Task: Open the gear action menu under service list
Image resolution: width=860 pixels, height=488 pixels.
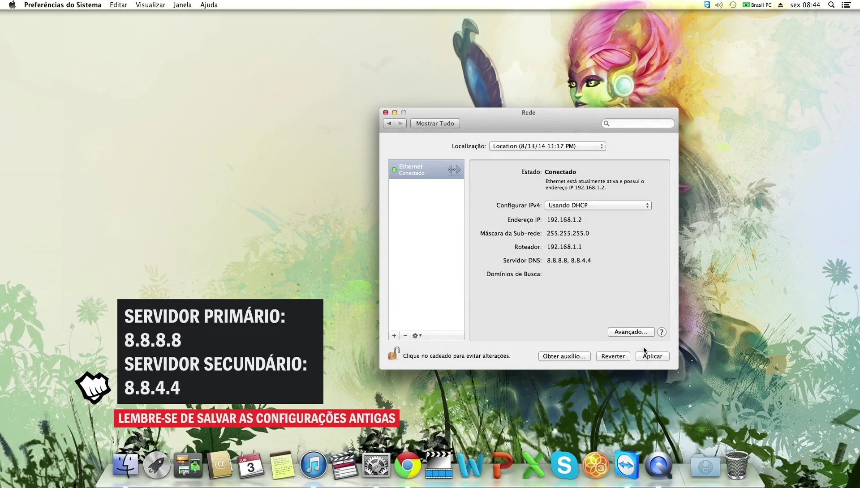Action: click(417, 336)
